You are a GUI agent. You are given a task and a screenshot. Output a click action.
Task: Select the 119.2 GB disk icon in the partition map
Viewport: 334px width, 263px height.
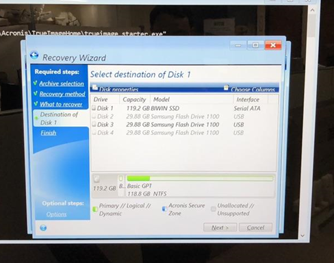97,179
